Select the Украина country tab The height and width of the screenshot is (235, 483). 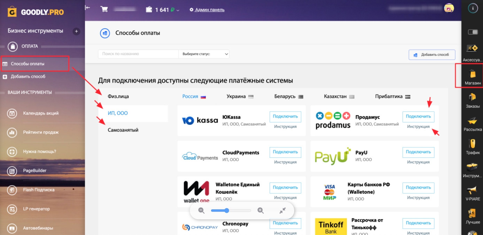coord(240,96)
